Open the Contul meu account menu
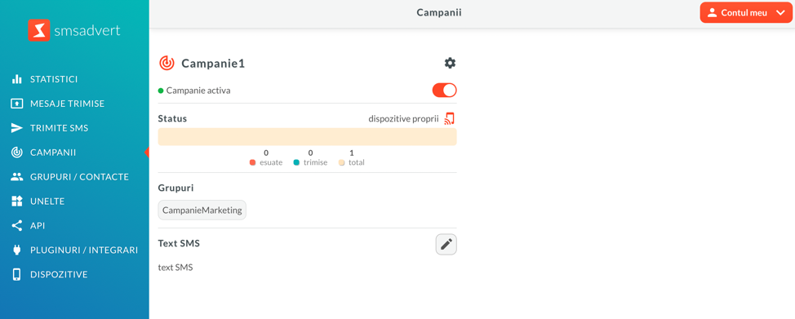Screen dimensions: 795x319 point(746,13)
